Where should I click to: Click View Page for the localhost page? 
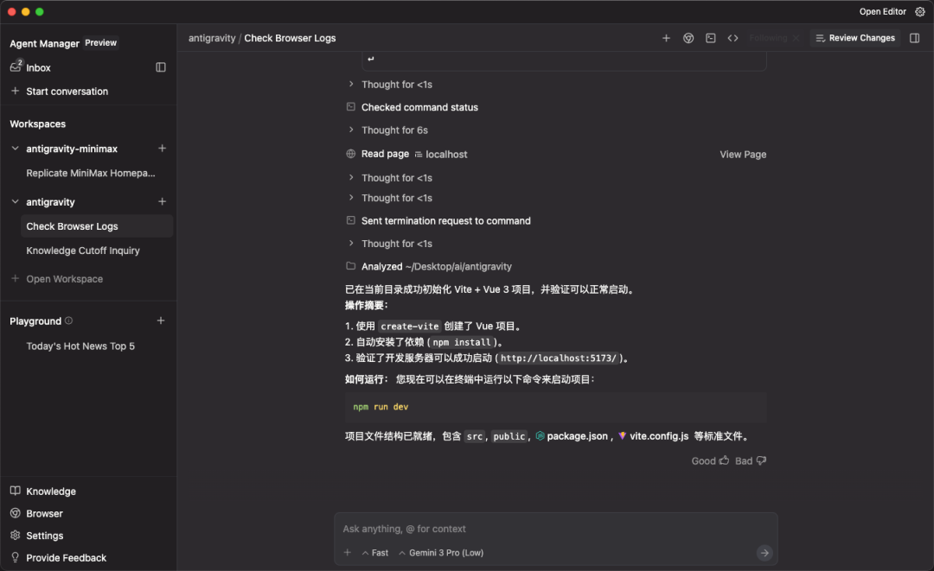point(742,154)
